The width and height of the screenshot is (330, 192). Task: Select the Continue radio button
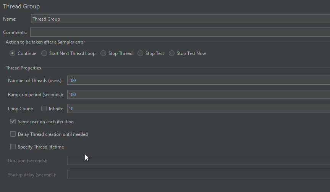(x=13, y=53)
